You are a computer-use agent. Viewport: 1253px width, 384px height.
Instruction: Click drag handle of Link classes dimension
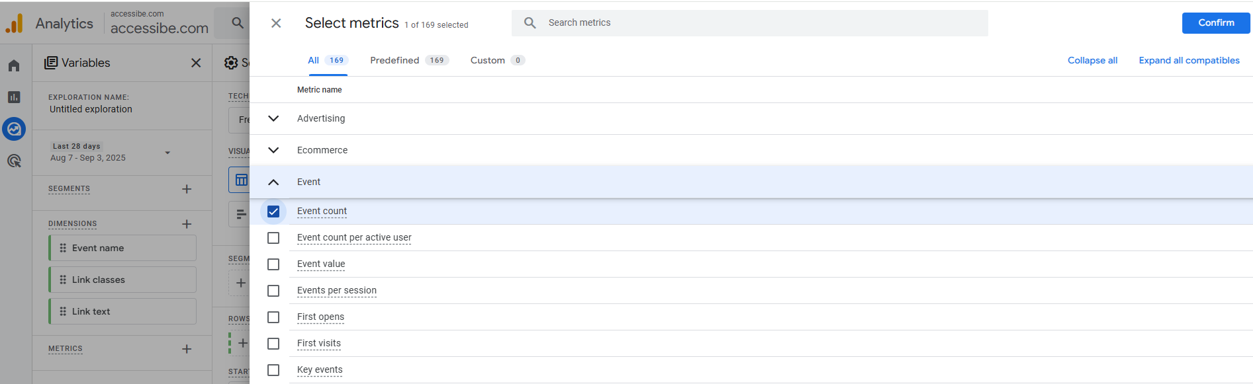pyautogui.click(x=63, y=280)
